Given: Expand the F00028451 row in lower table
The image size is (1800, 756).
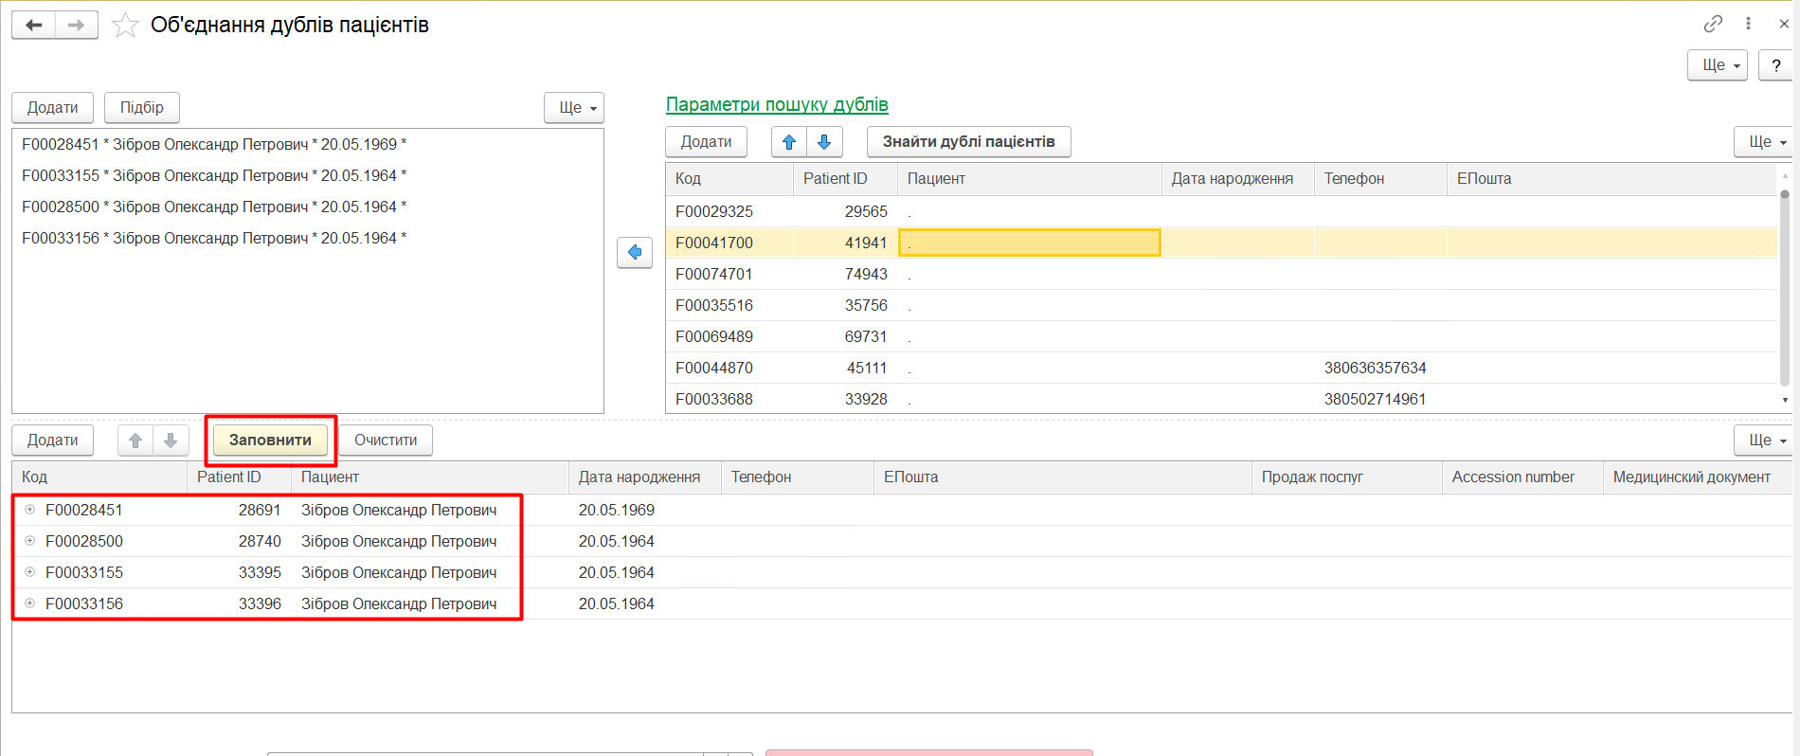Looking at the screenshot, I should pyautogui.click(x=30, y=510).
